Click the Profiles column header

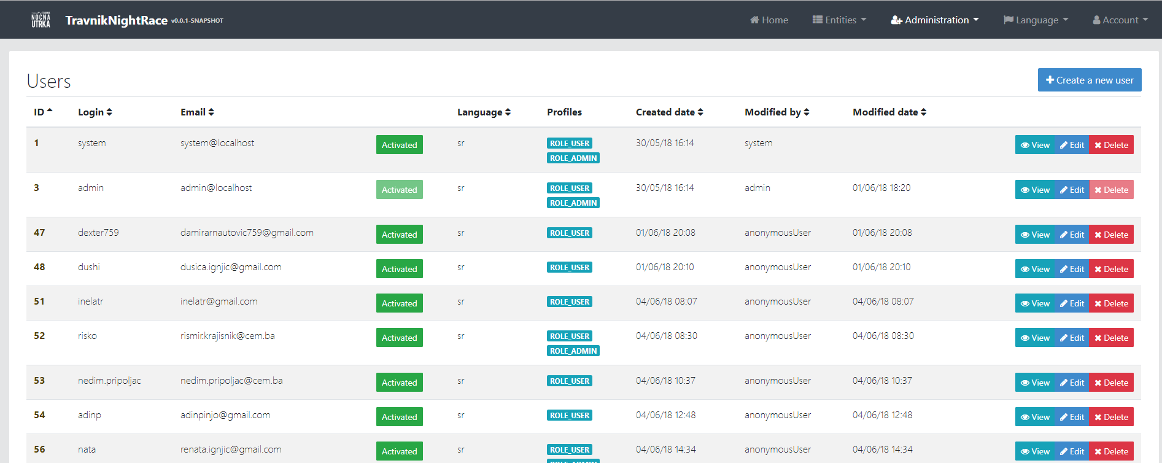point(564,112)
